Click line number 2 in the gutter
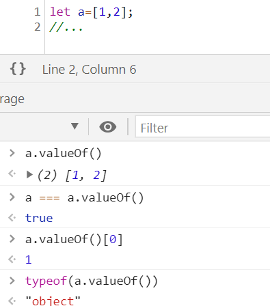Image resolution: width=270 pixels, height=306 pixels. click(38, 27)
